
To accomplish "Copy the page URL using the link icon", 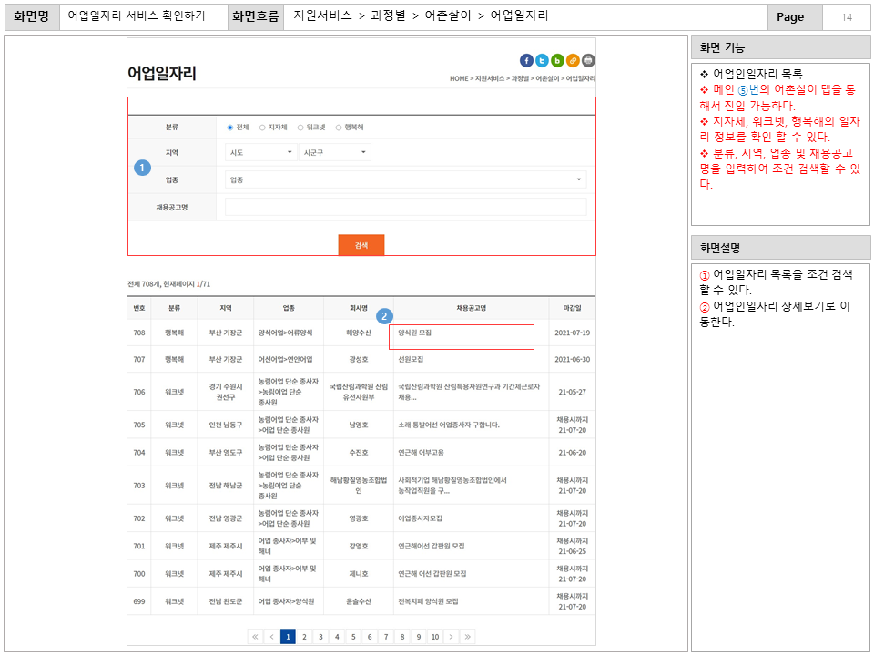I will (573, 60).
